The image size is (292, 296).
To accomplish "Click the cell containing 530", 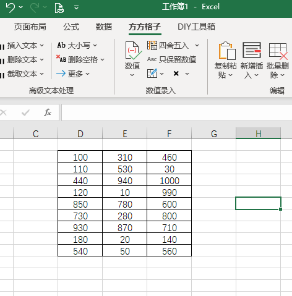I will coord(125,169).
